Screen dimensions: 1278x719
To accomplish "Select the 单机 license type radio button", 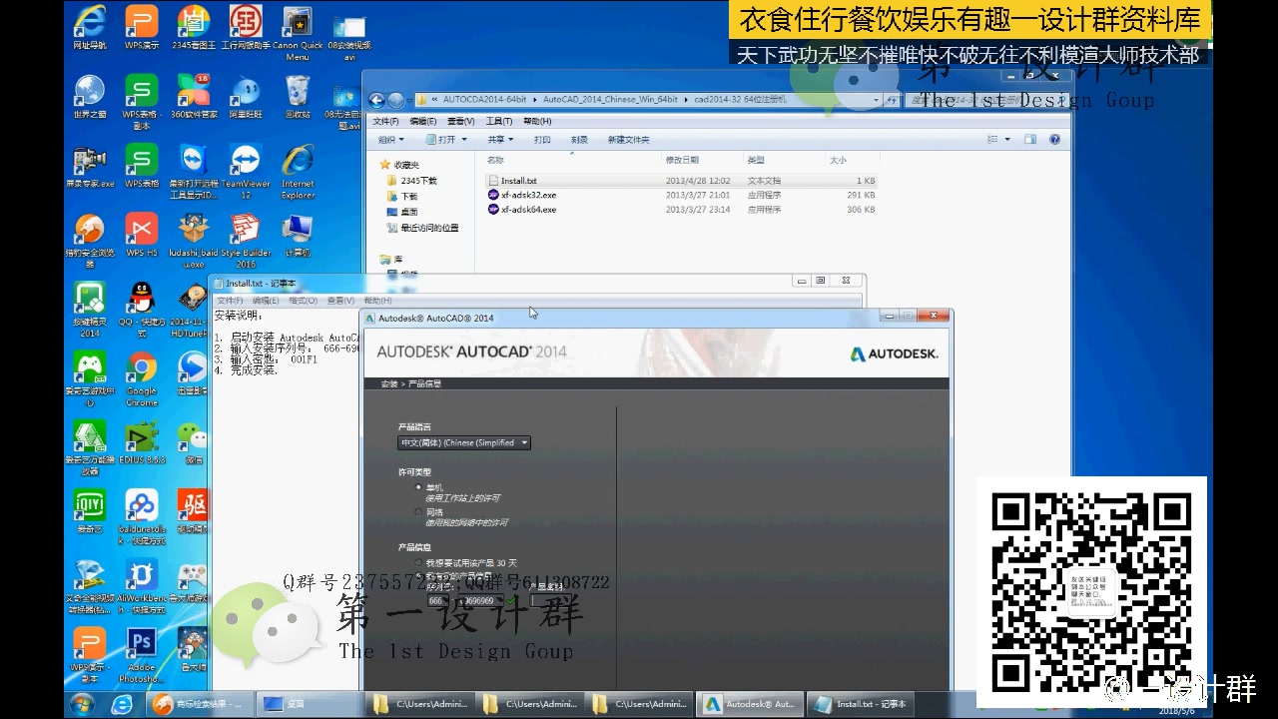I will (x=419, y=487).
